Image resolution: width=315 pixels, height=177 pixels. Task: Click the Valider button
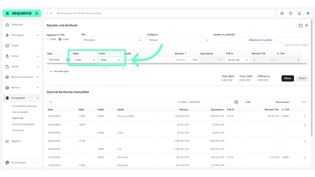[x=302, y=78]
